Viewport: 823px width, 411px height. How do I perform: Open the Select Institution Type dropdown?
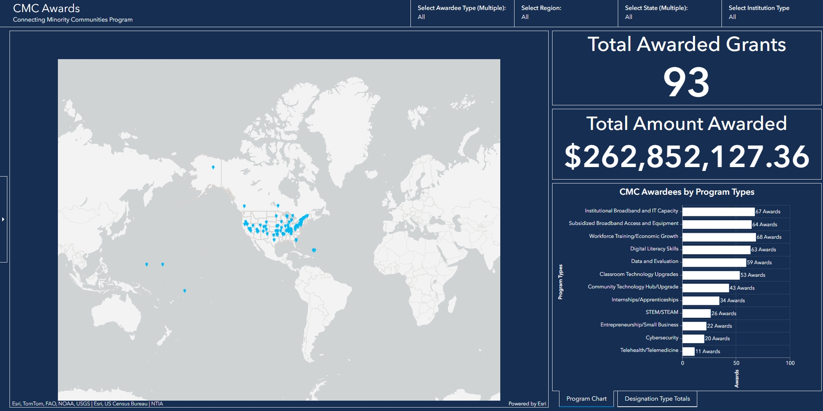tap(772, 13)
